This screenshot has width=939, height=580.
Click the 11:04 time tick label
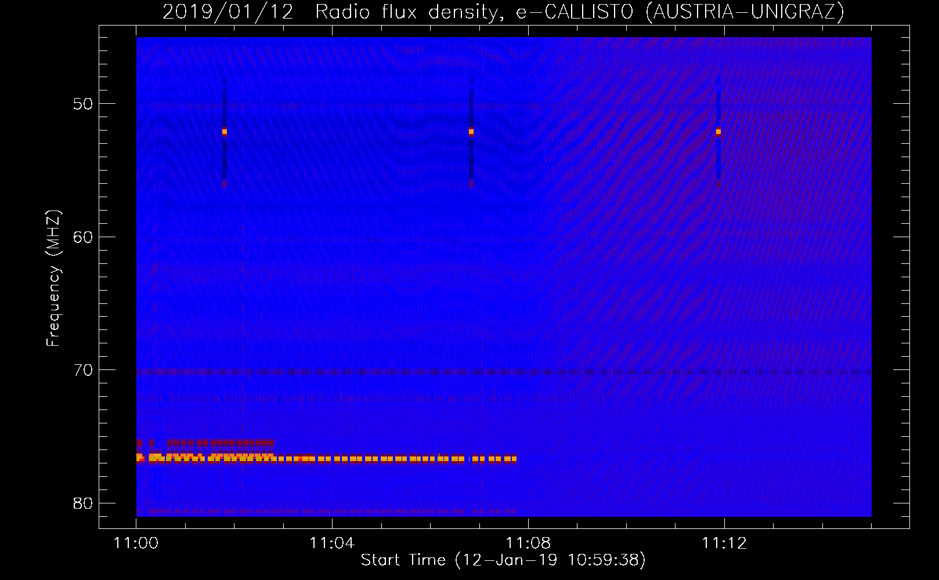[332, 543]
